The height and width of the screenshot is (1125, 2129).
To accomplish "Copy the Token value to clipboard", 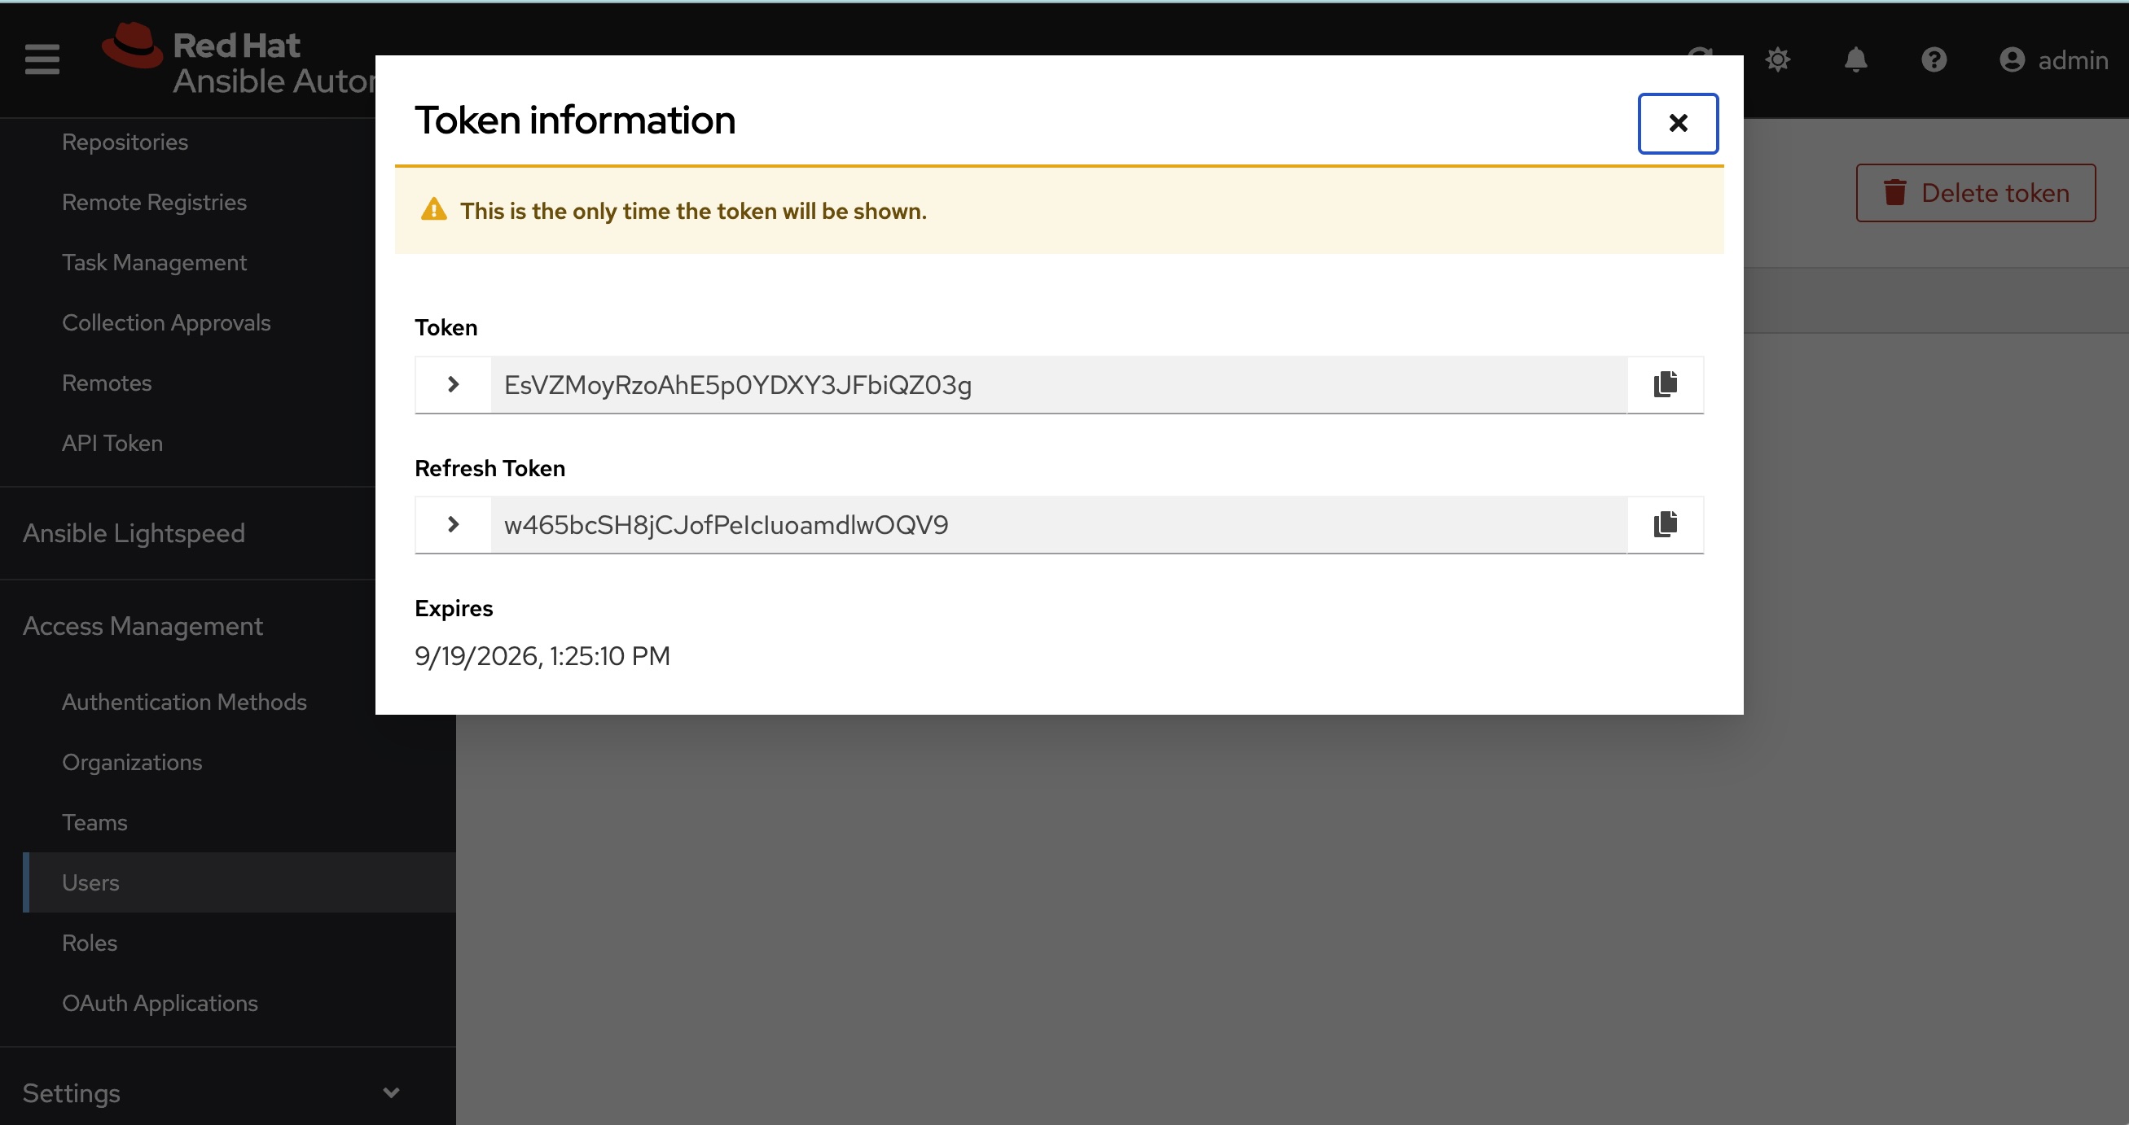I will (x=1666, y=384).
